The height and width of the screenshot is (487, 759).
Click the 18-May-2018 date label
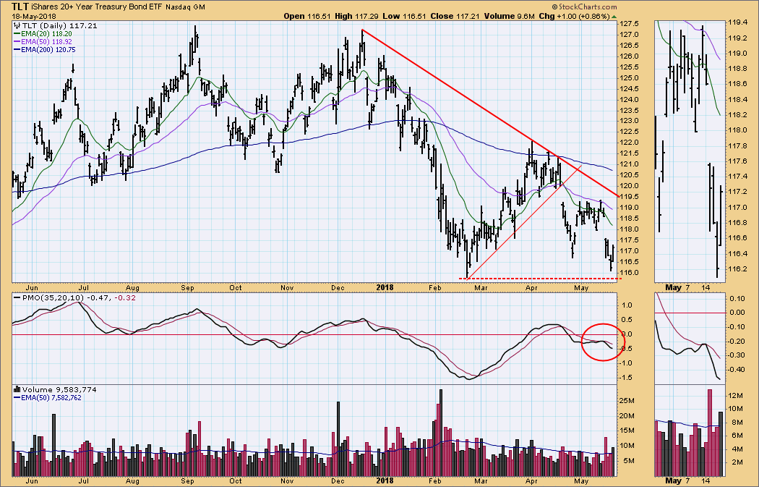34,16
